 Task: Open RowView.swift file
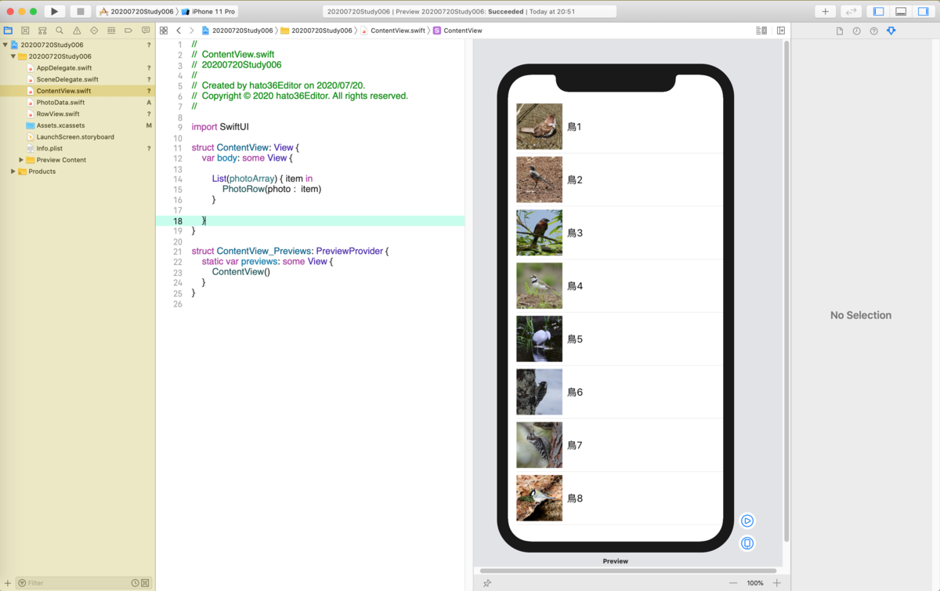click(58, 114)
